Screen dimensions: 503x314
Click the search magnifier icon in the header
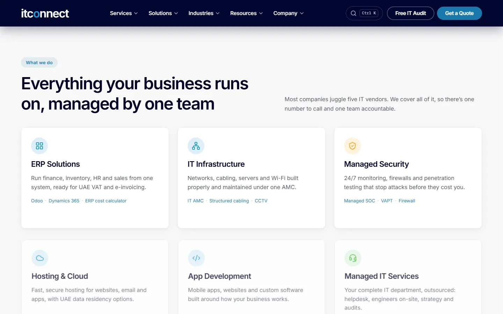(x=353, y=13)
